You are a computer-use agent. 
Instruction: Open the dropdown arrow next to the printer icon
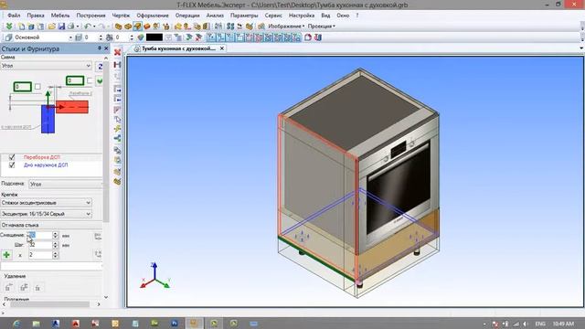pyautogui.click(x=78, y=27)
